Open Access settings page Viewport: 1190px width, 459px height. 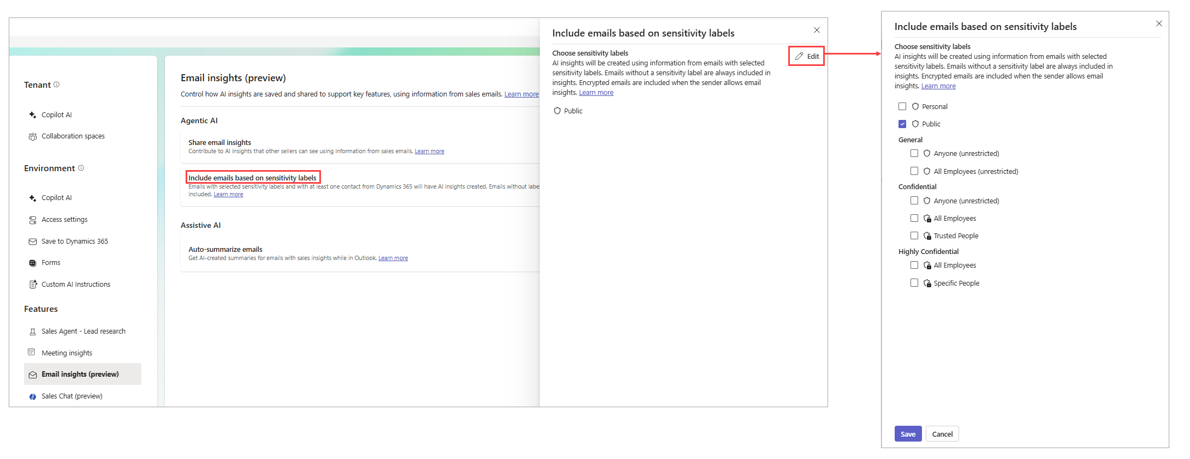(x=64, y=220)
